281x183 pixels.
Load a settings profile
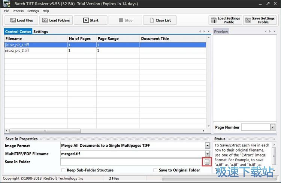(225, 20)
